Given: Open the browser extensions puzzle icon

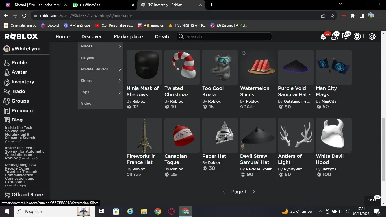Looking at the screenshot, I should (x=352, y=16).
